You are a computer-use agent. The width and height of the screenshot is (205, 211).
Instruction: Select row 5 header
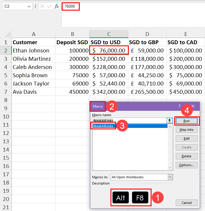click(6, 75)
